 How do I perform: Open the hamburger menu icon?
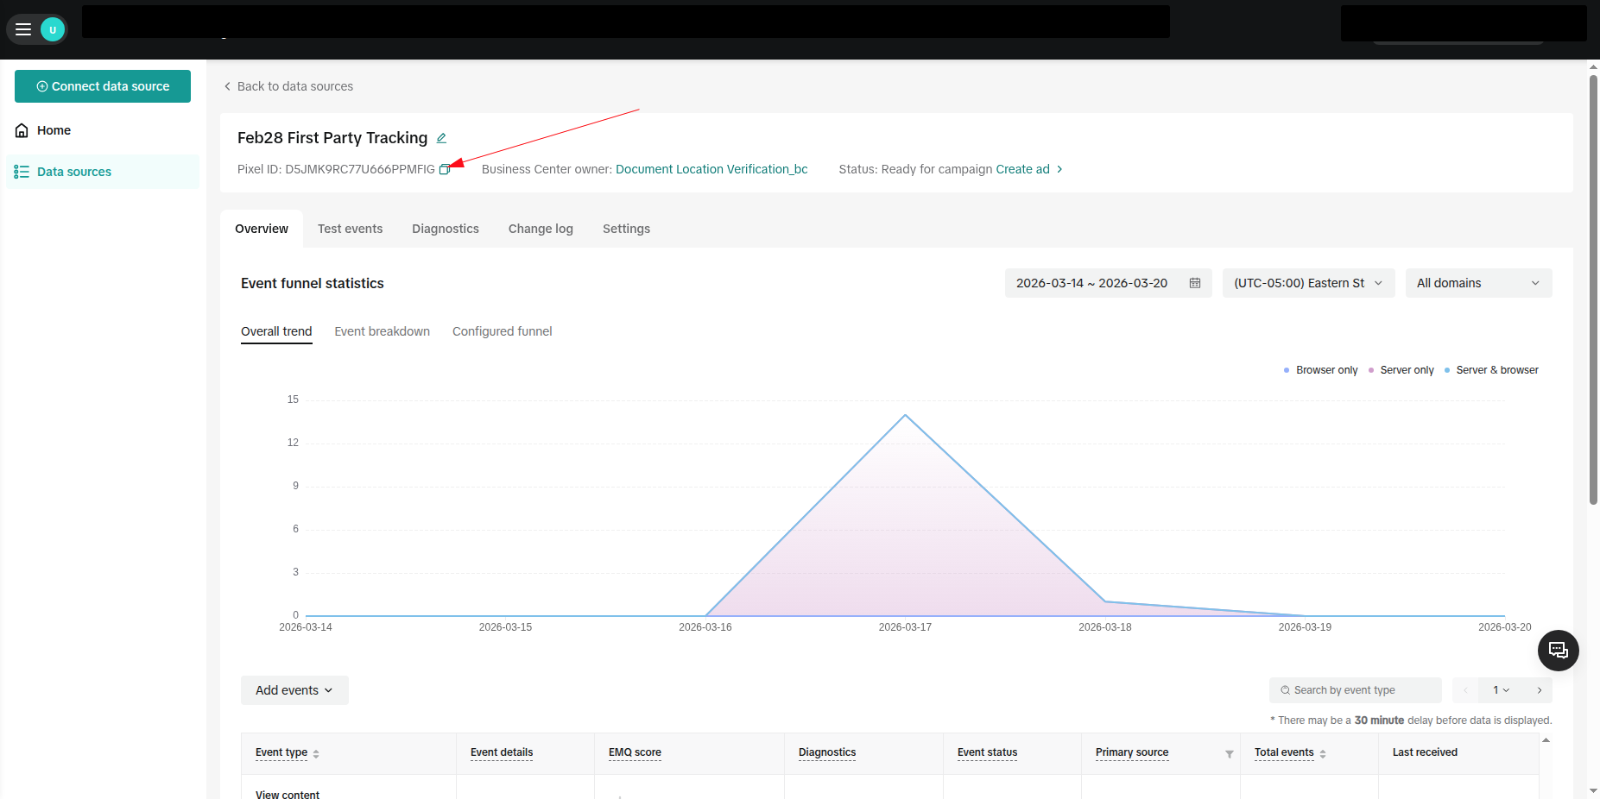(23, 29)
